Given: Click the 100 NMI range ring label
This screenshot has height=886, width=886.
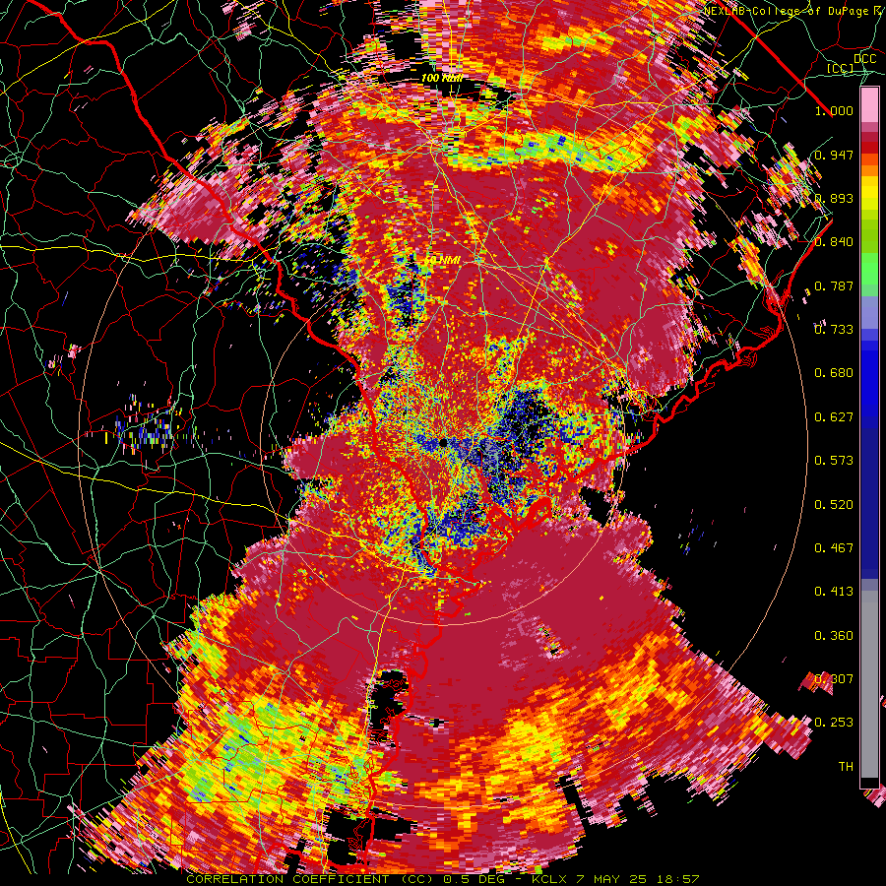Looking at the screenshot, I should click(442, 78).
